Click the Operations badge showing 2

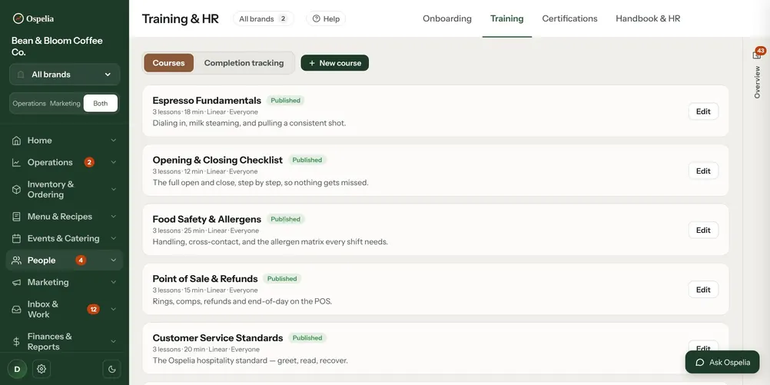coord(89,162)
